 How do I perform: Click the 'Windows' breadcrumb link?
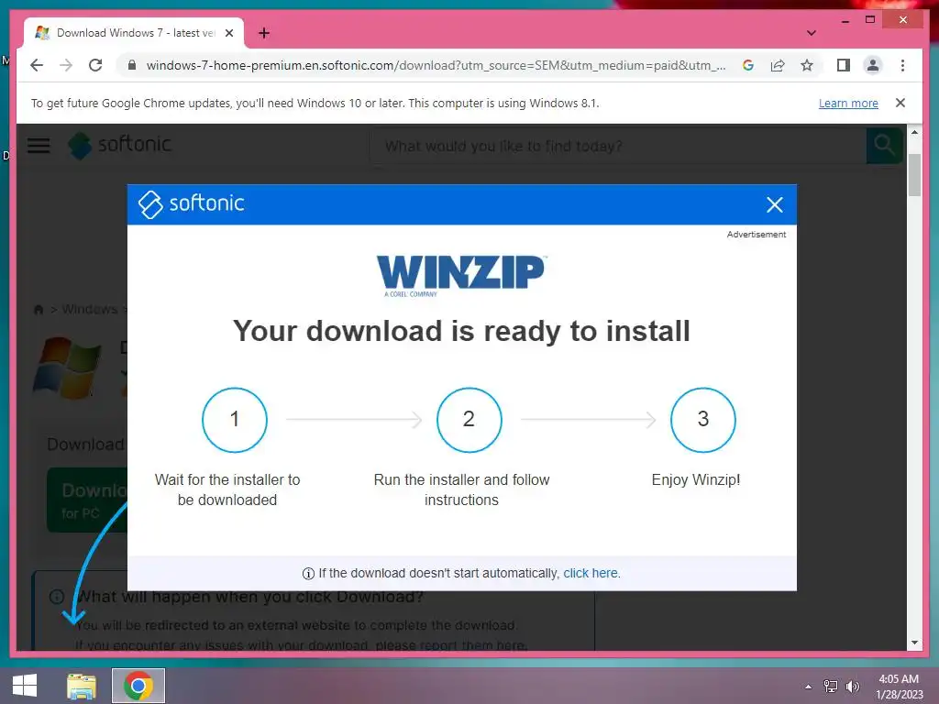point(90,309)
